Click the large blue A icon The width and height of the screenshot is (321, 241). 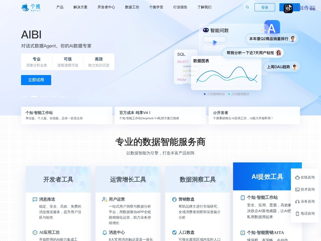pos(272,28)
